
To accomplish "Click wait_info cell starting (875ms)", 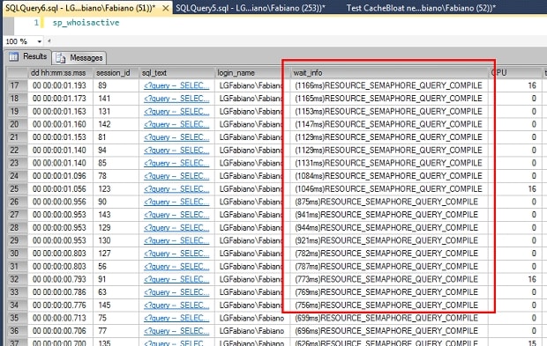I will pyautogui.click(x=389, y=202).
